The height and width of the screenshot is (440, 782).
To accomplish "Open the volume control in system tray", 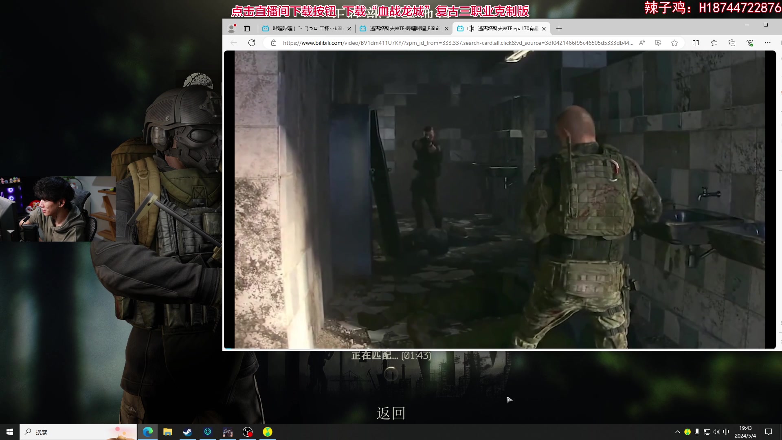I will coord(716,432).
